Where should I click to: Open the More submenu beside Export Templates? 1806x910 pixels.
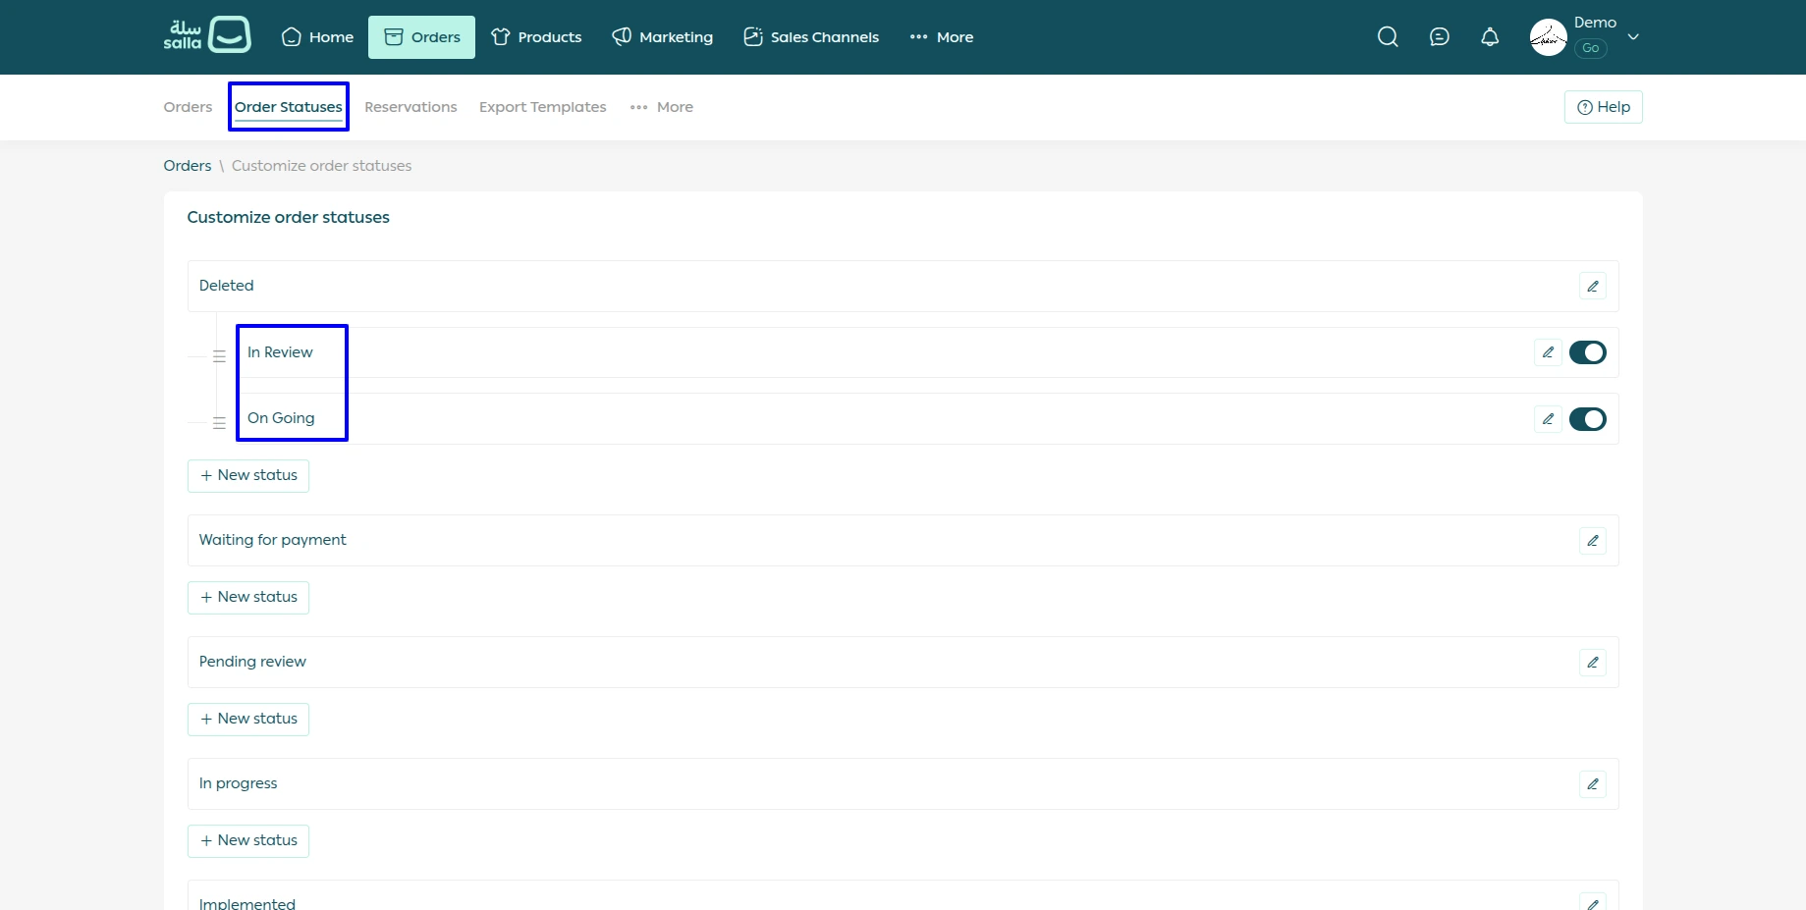click(x=662, y=107)
